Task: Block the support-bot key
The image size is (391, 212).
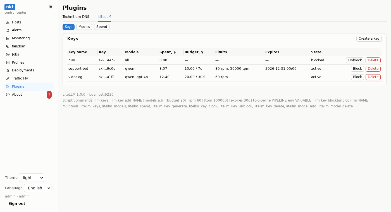Action: (x=357, y=69)
